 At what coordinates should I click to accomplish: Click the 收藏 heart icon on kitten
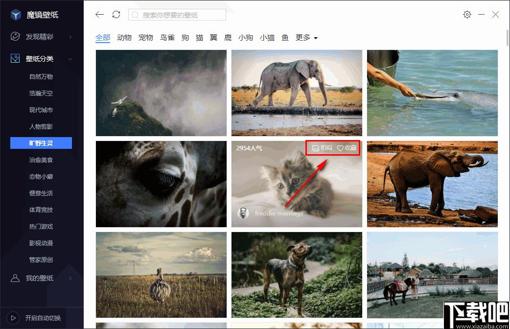(x=340, y=148)
